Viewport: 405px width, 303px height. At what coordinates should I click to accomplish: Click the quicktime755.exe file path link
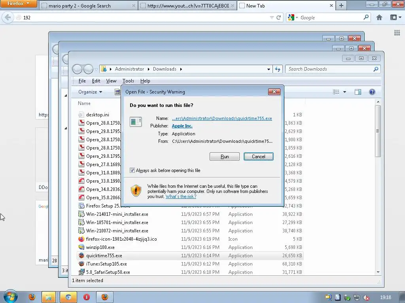(x=222, y=118)
